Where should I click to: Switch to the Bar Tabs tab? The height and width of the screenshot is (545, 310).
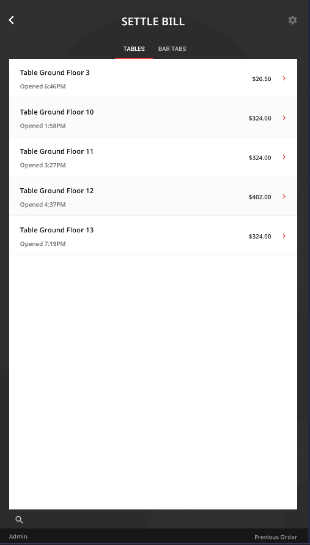[172, 48]
